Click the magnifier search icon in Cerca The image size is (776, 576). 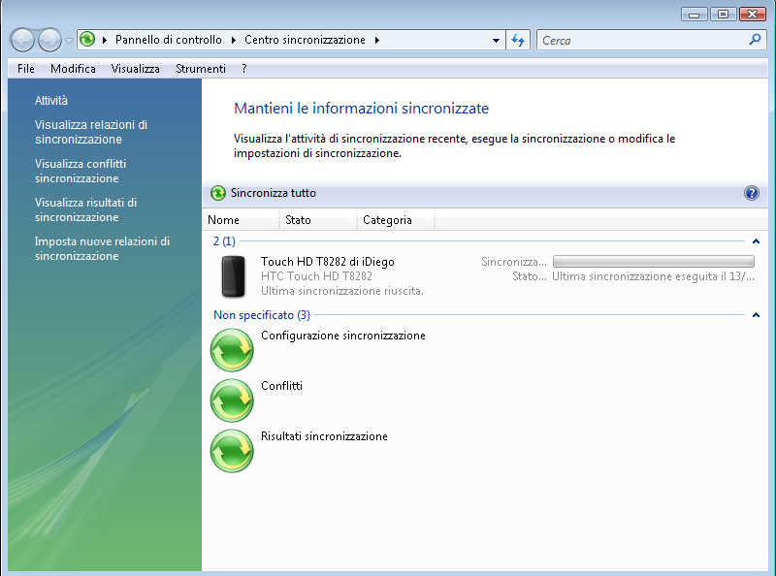(x=756, y=40)
